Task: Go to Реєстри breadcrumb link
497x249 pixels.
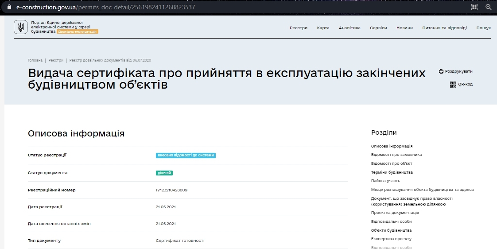Action: click(x=56, y=60)
